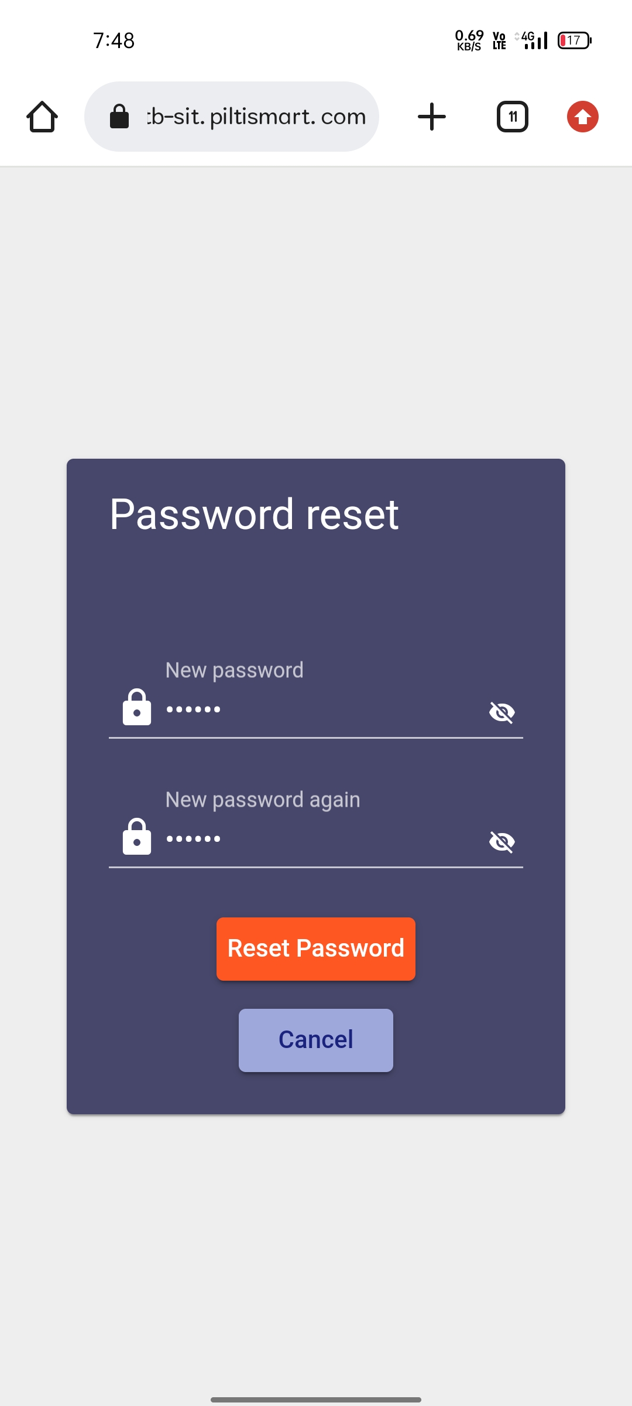Show the New password again characters
The image size is (632, 1406).
[502, 842]
